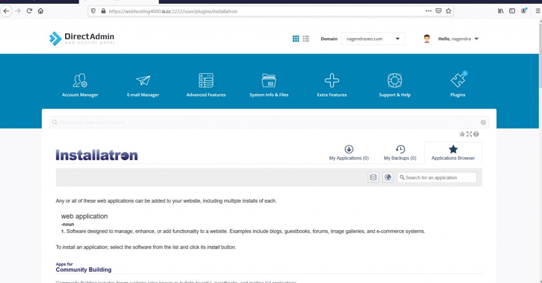
Task: Click the globe language icon button
Action: coord(388,178)
